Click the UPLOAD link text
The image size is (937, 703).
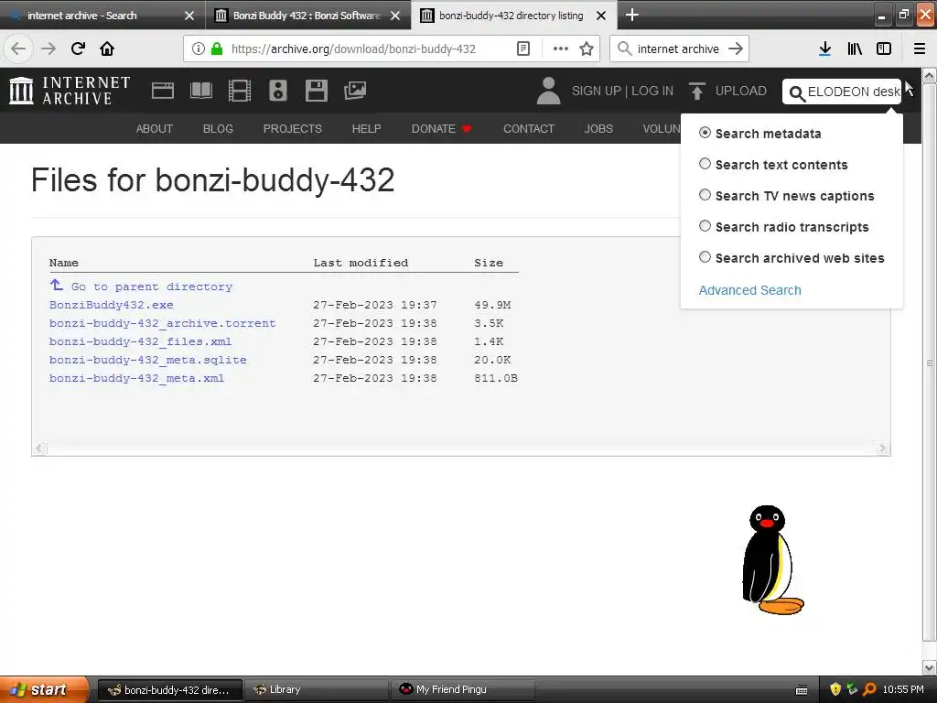(x=741, y=91)
